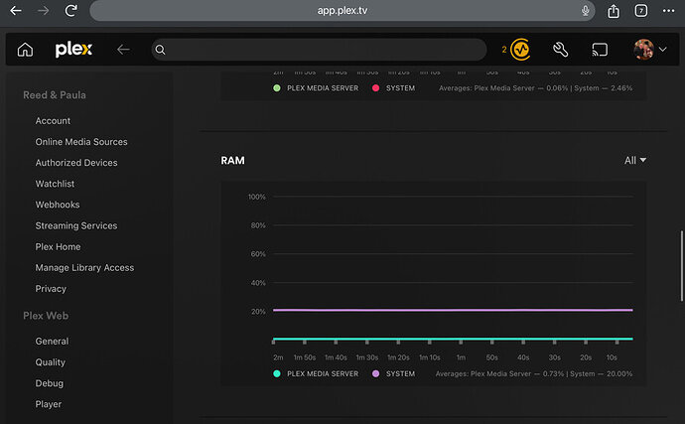Toggle the RAM System legend series
The image size is (685, 424).
[393, 373]
